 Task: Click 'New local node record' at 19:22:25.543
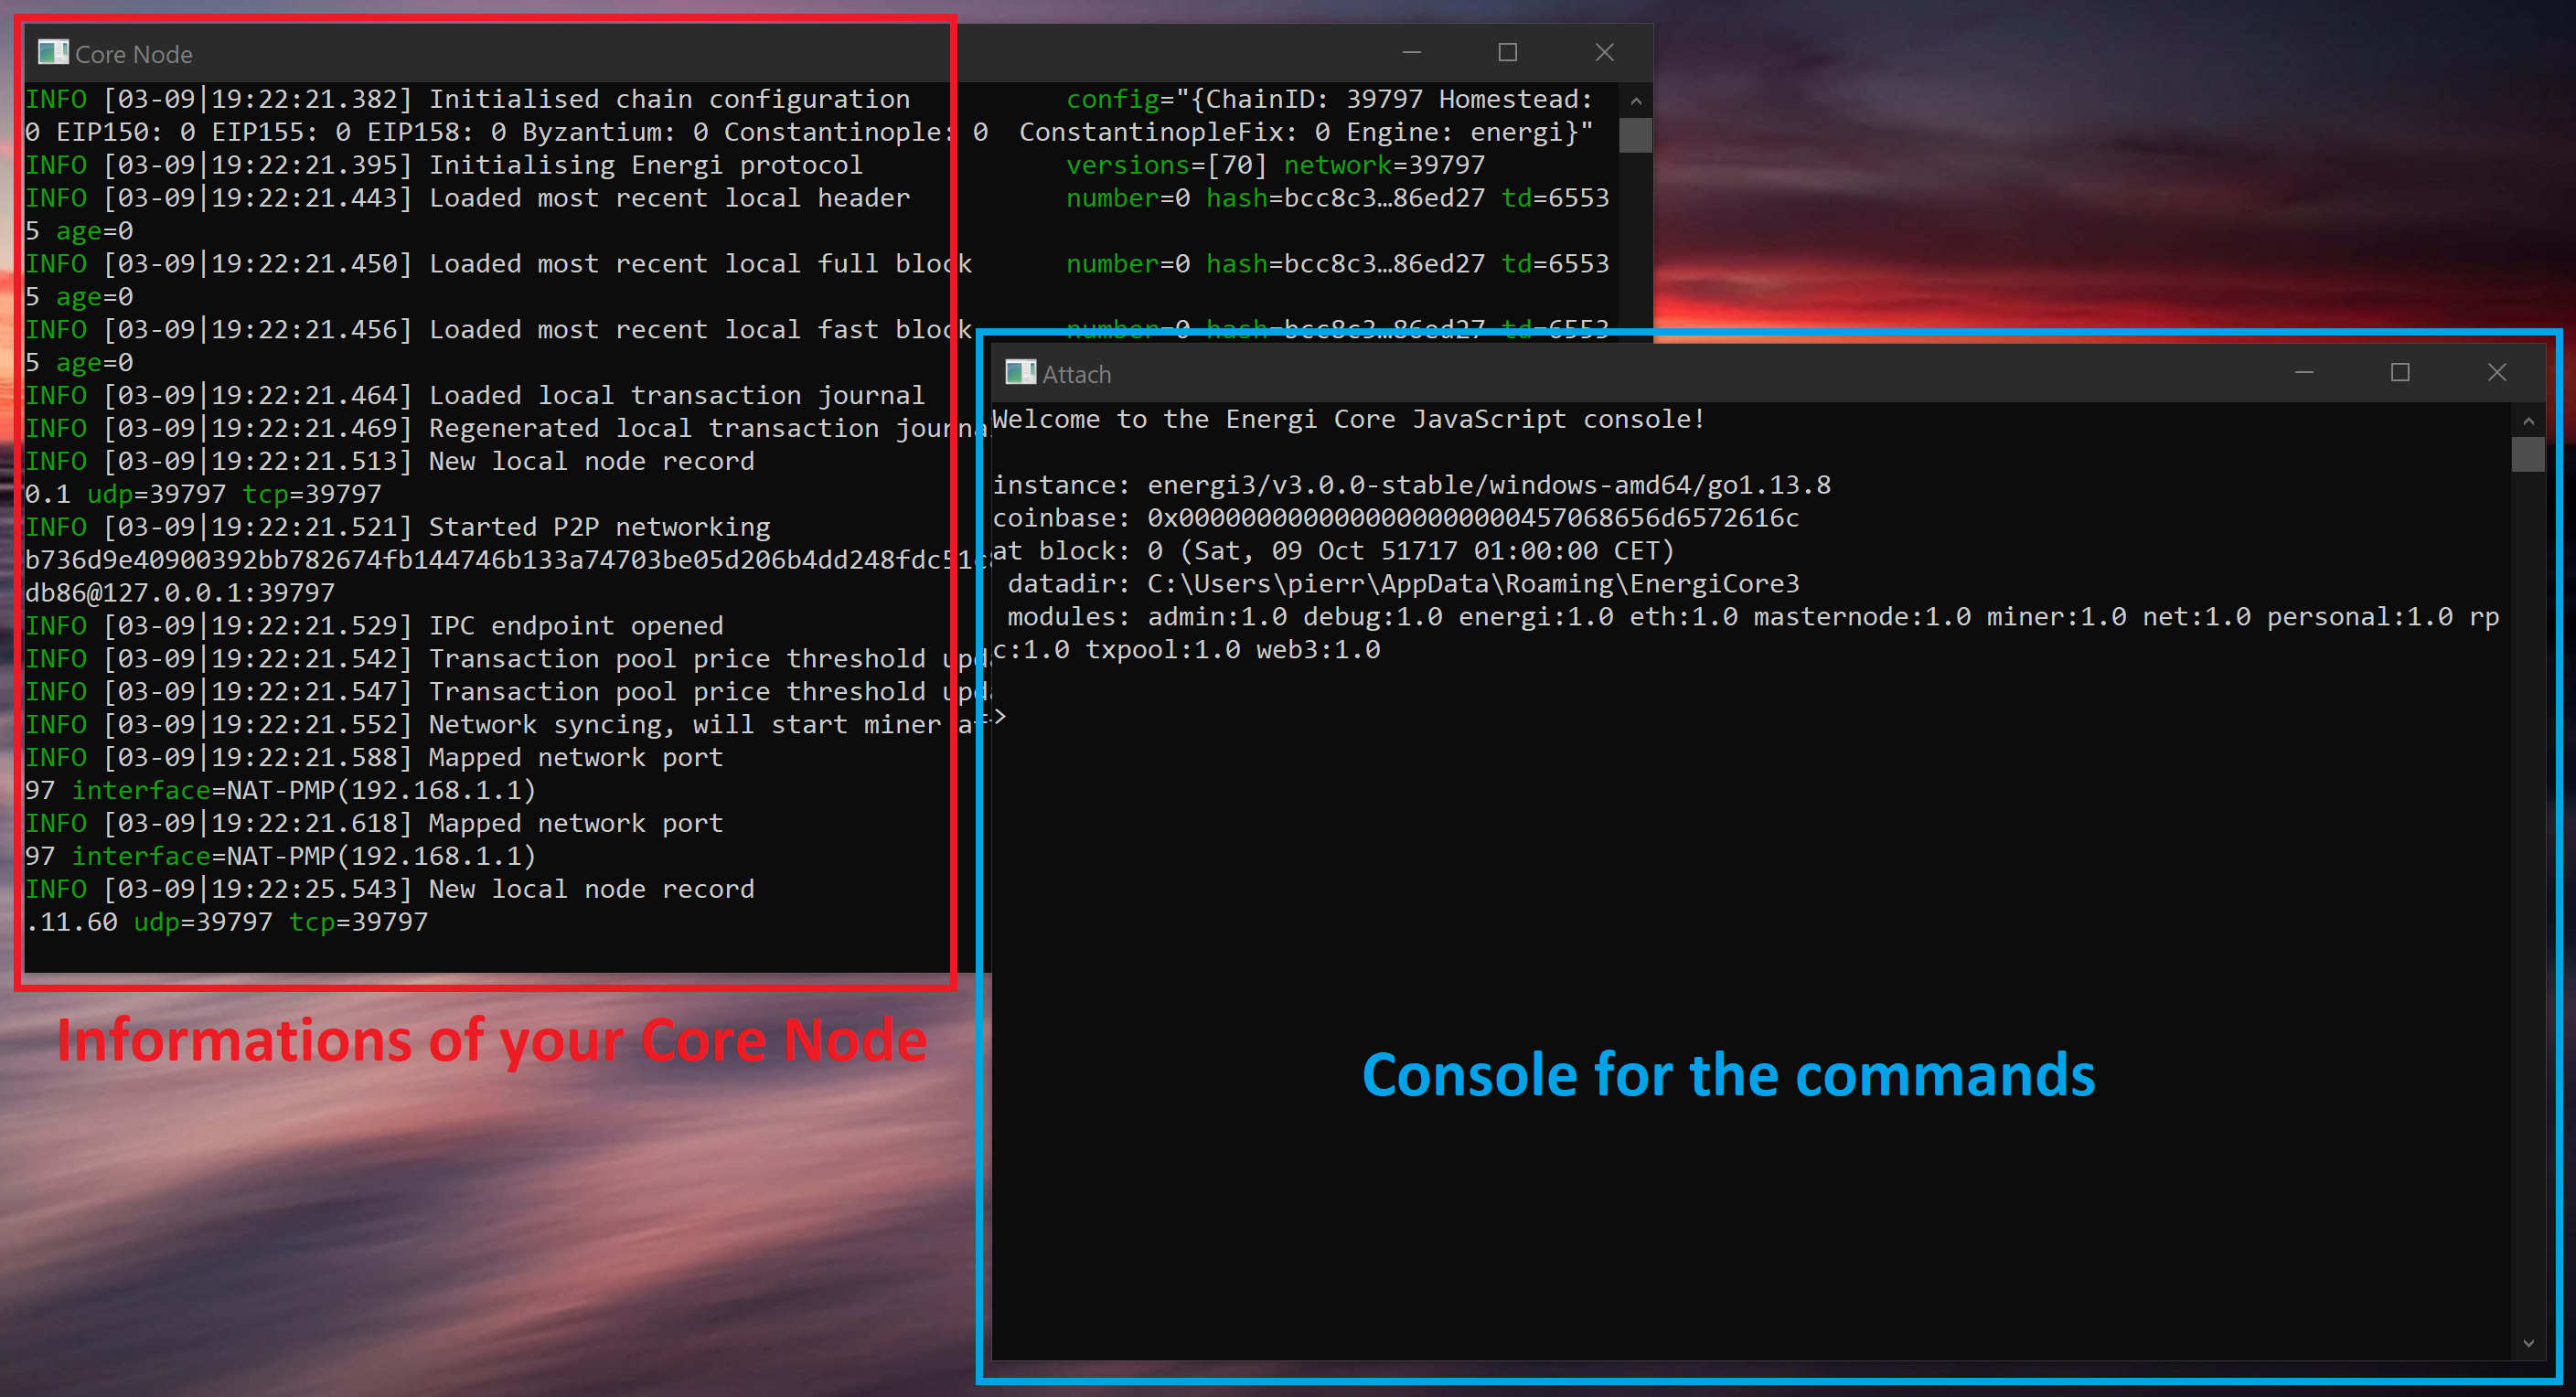592,889
